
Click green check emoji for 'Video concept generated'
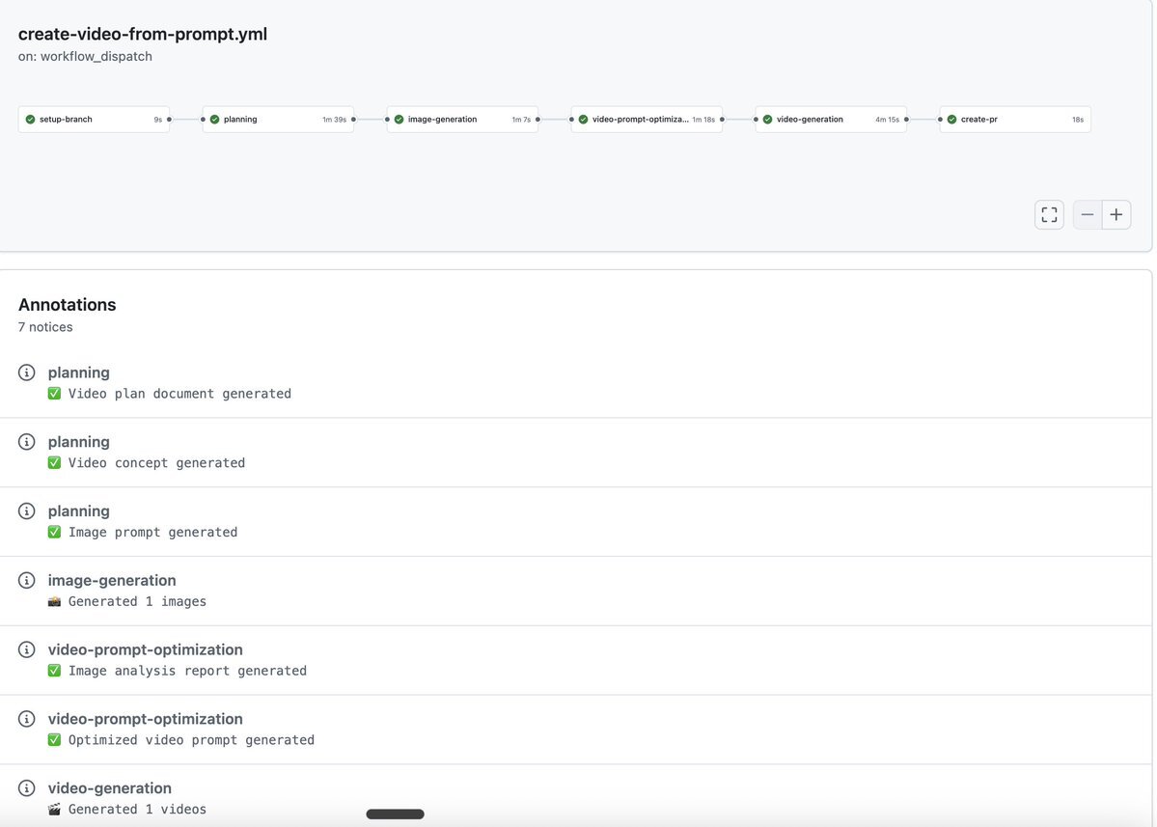click(x=55, y=463)
